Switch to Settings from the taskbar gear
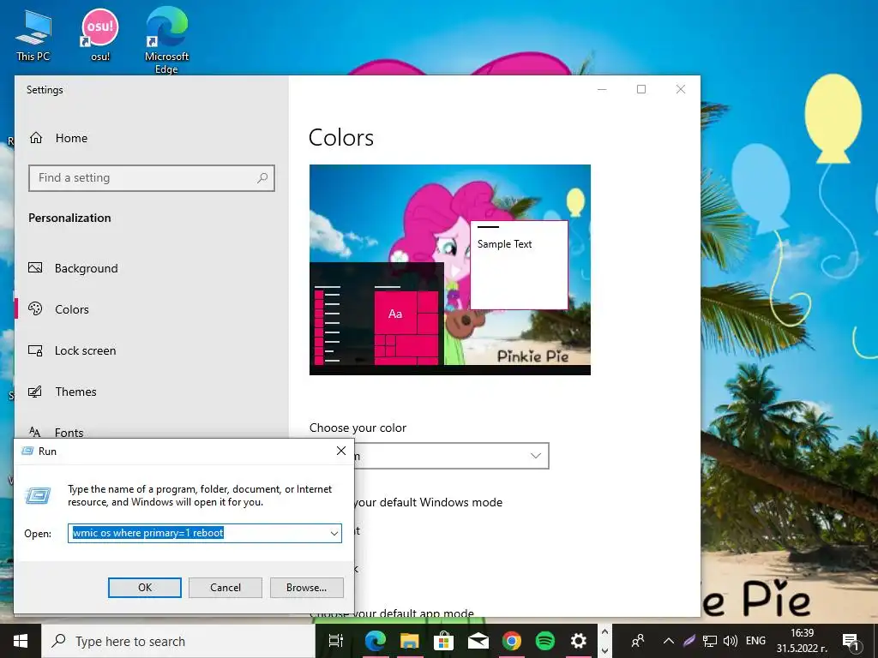 click(579, 641)
